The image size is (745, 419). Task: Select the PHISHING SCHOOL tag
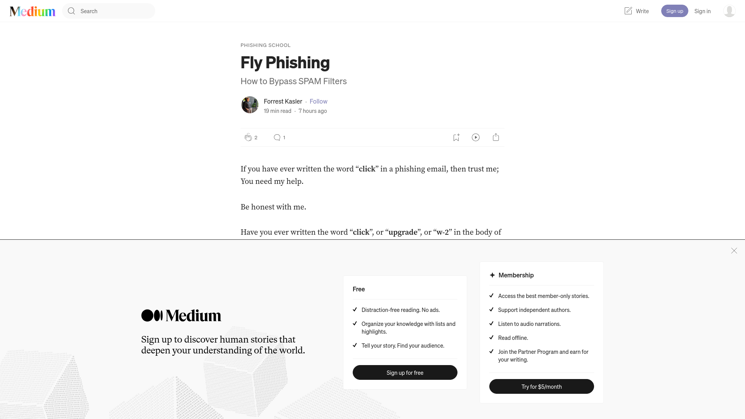(x=265, y=45)
